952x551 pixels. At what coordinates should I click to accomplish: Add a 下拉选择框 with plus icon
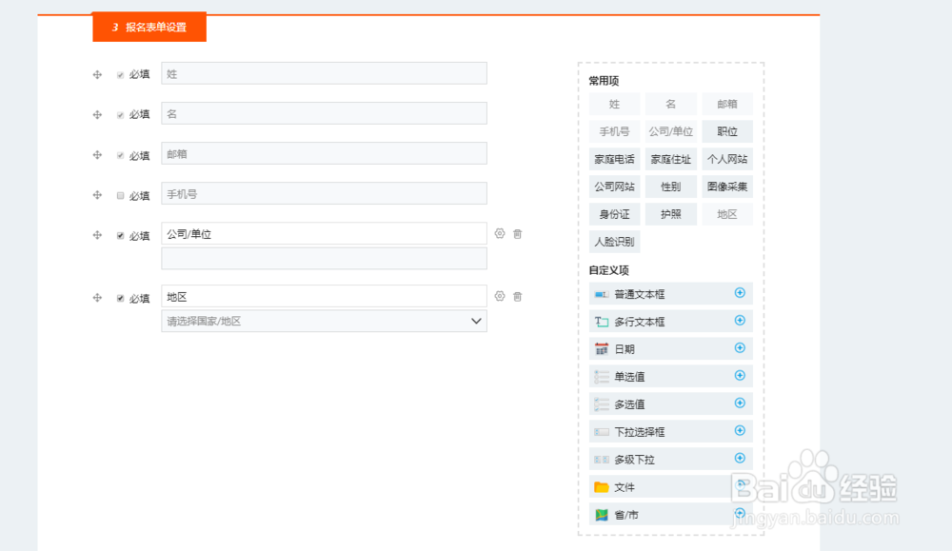(x=740, y=430)
